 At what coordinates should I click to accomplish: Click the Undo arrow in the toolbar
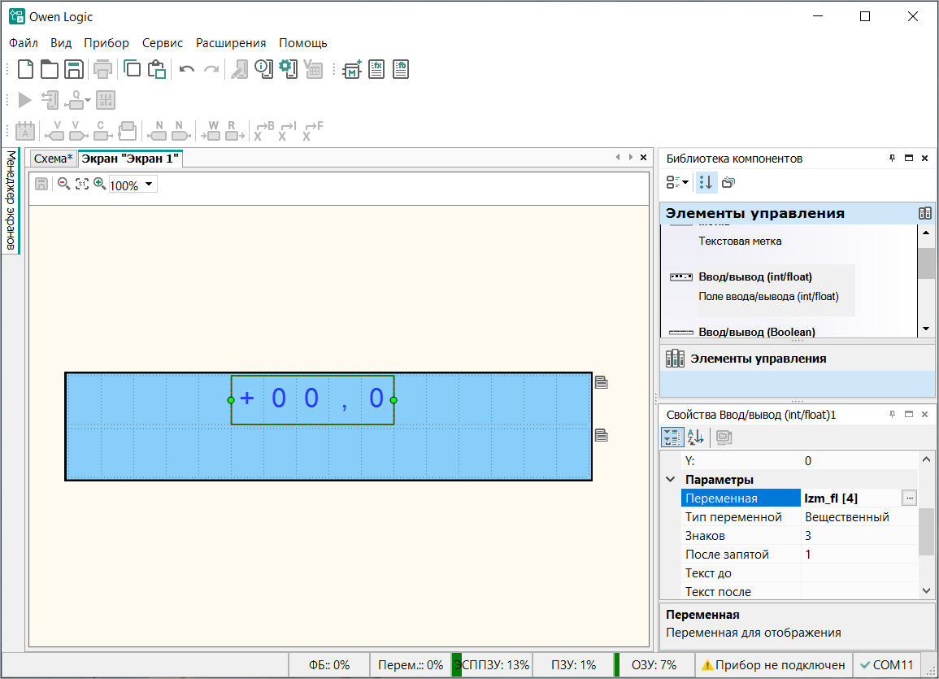187,70
